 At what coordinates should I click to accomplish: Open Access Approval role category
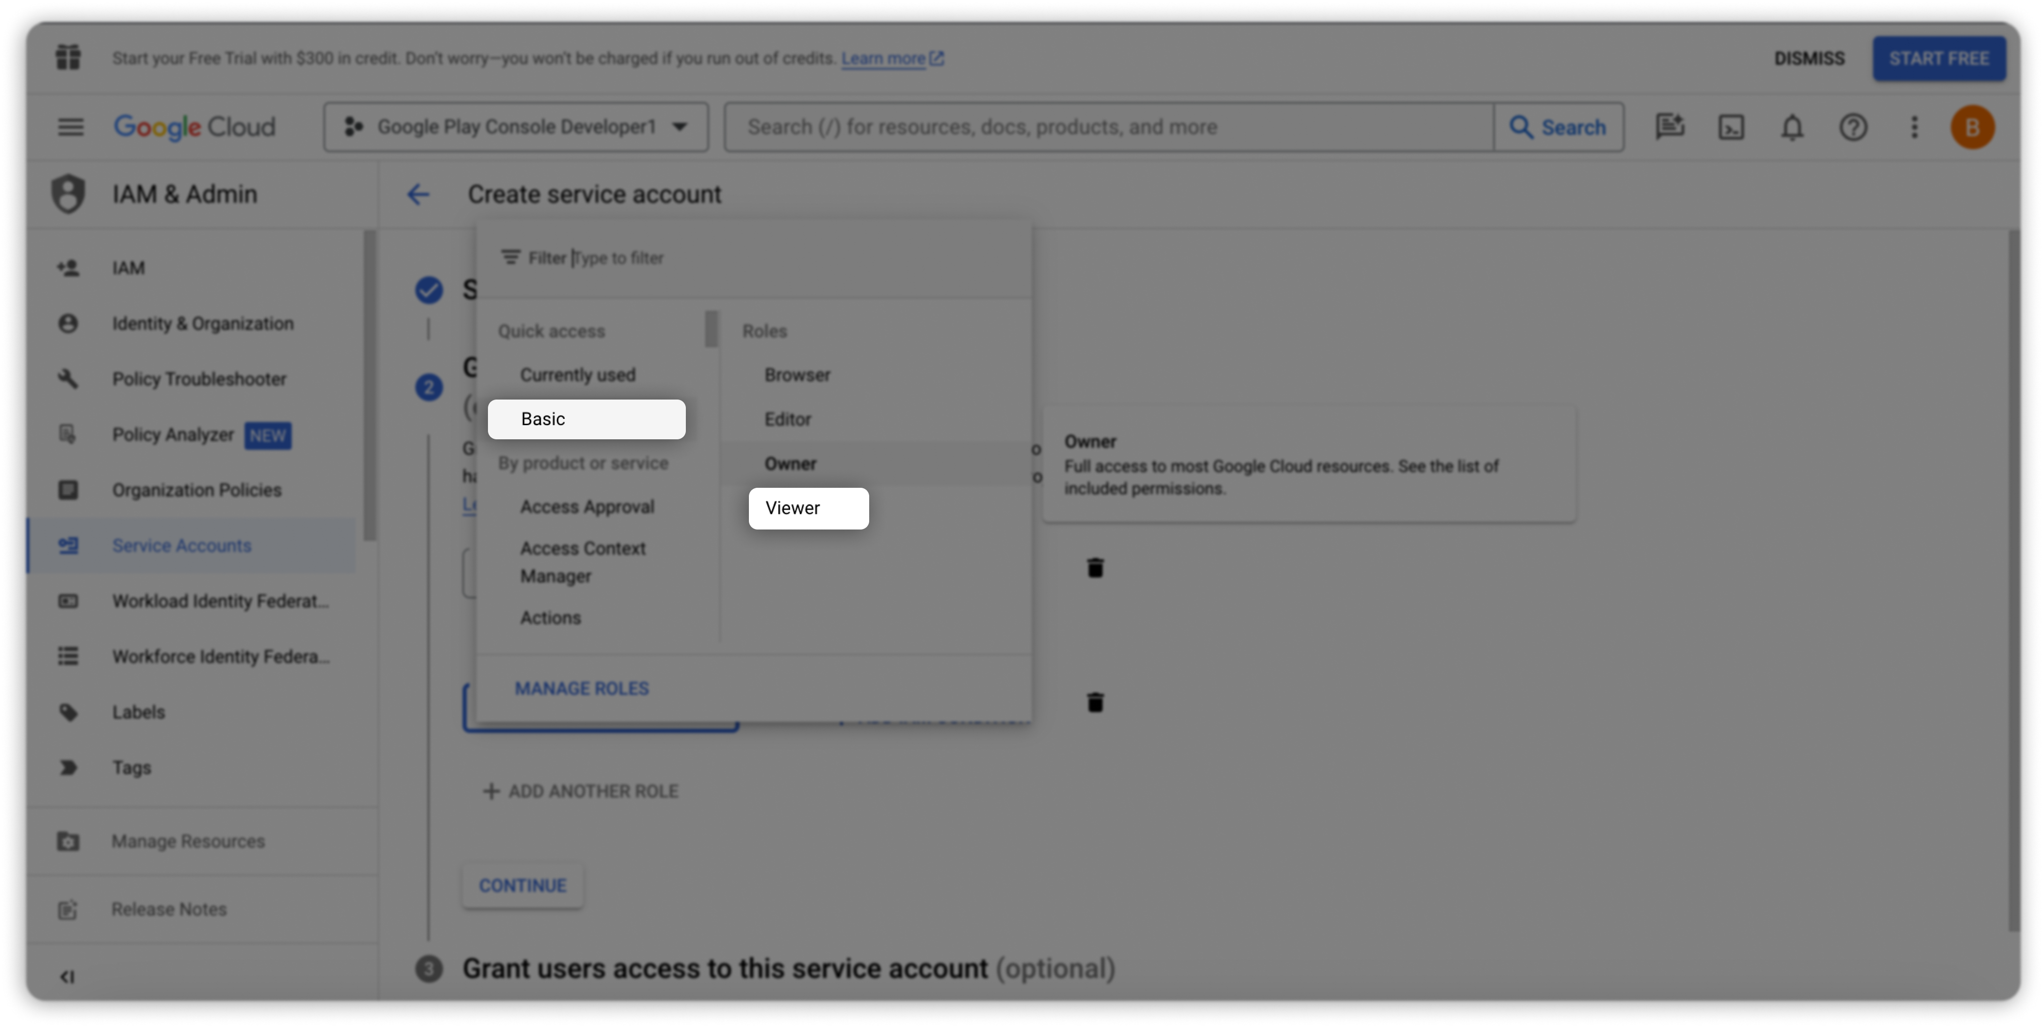click(587, 507)
